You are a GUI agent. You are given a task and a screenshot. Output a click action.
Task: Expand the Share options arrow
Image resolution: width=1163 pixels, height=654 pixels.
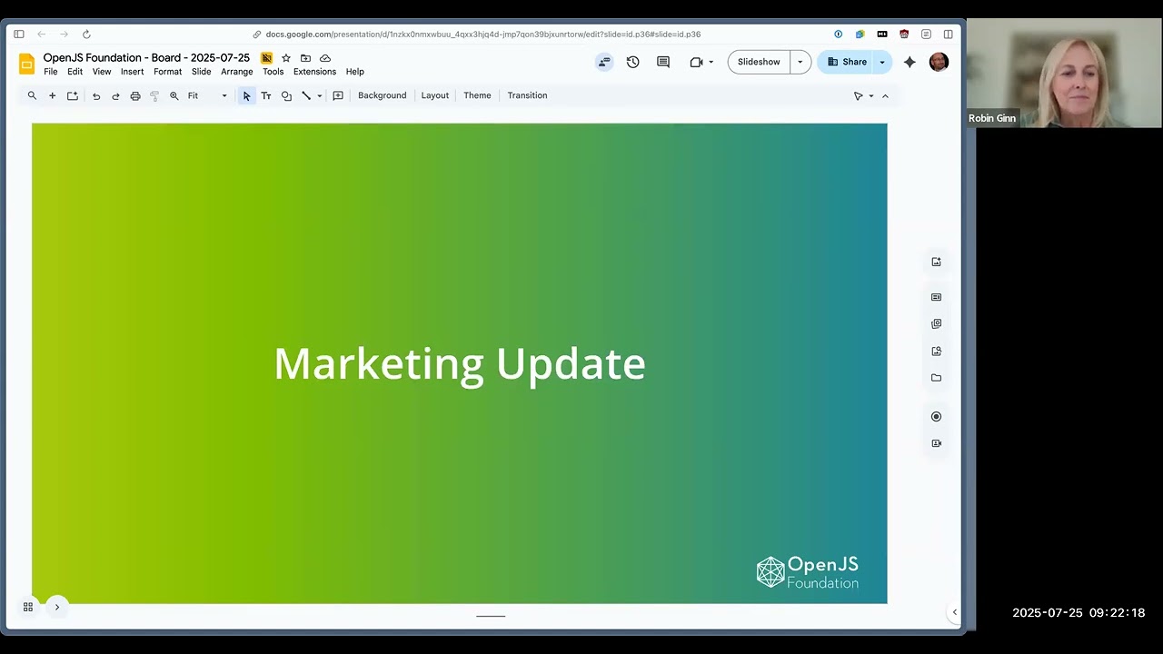pos(882,62)
